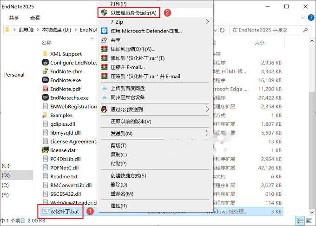Click the EndNote.chm help file icon
316x226 pixels.
click(x=46, y=71)
